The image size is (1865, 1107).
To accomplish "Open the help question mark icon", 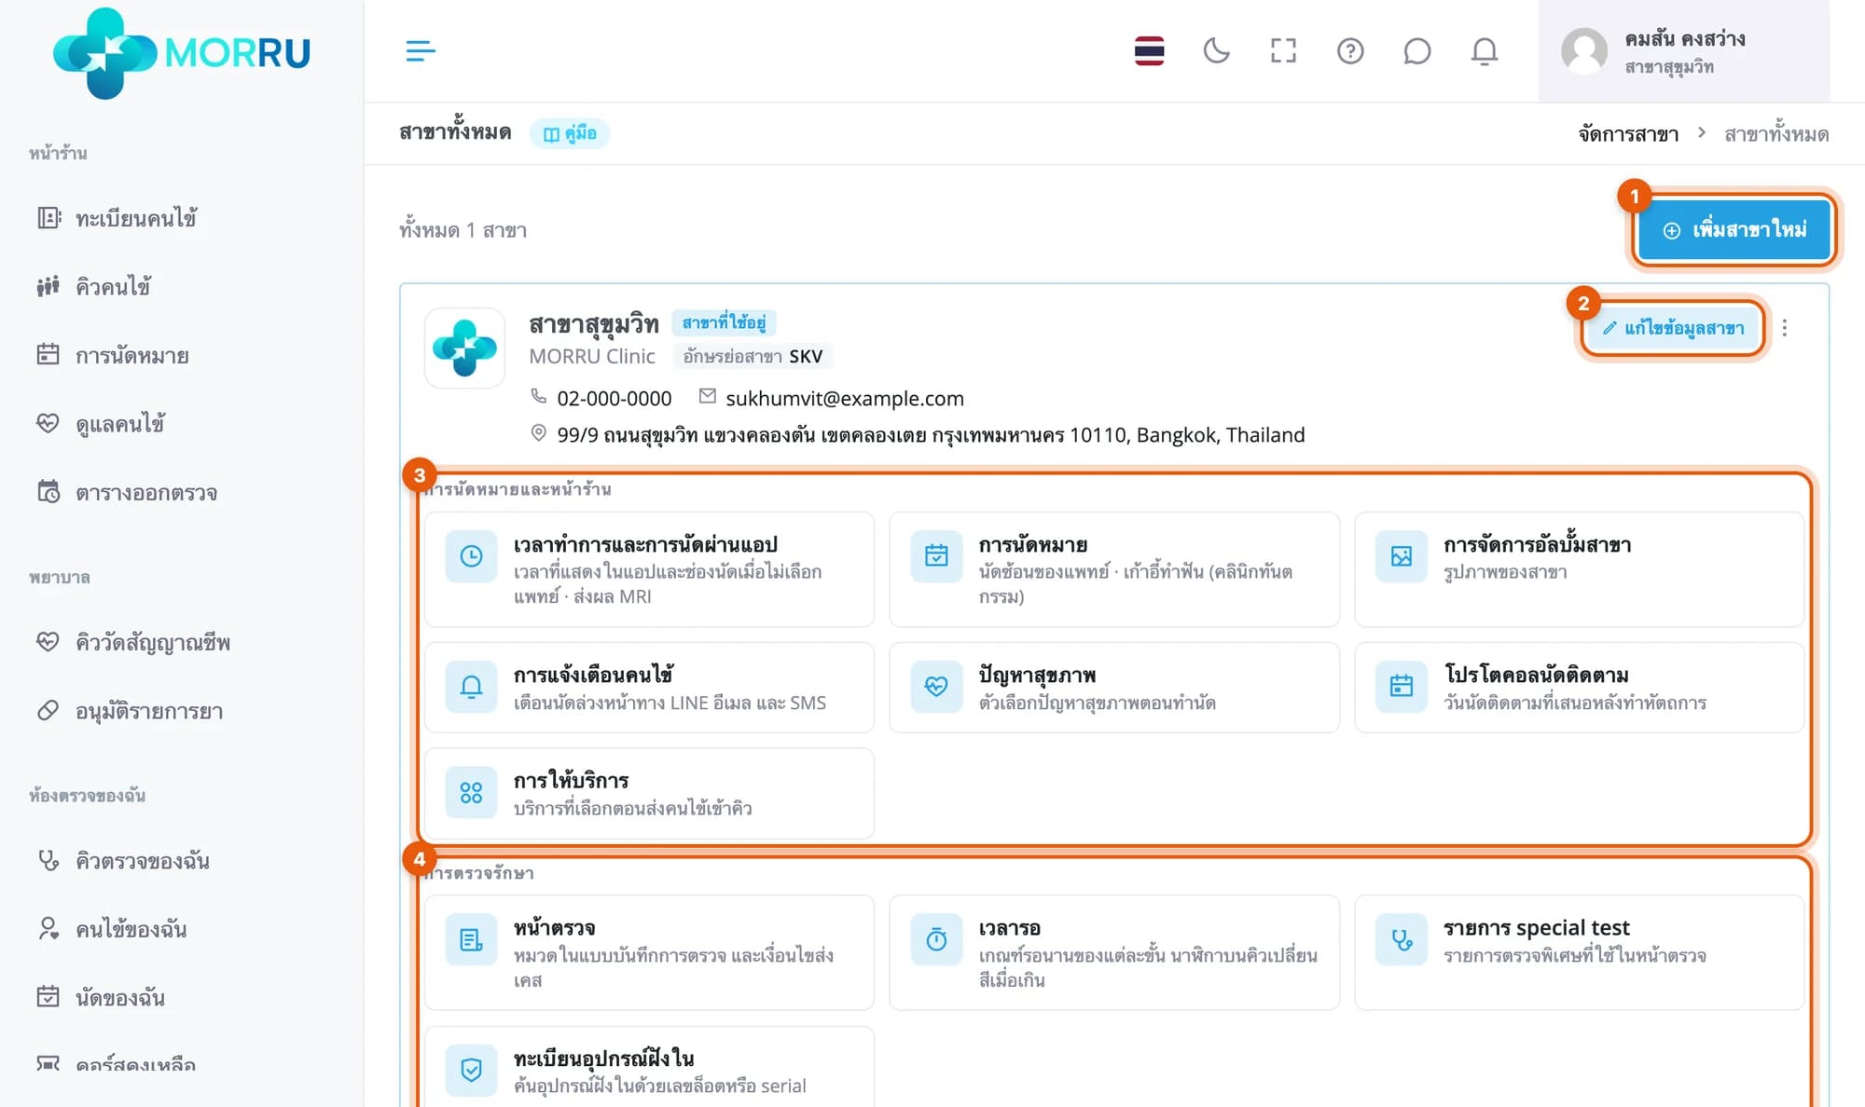I will coord(1350,50).
